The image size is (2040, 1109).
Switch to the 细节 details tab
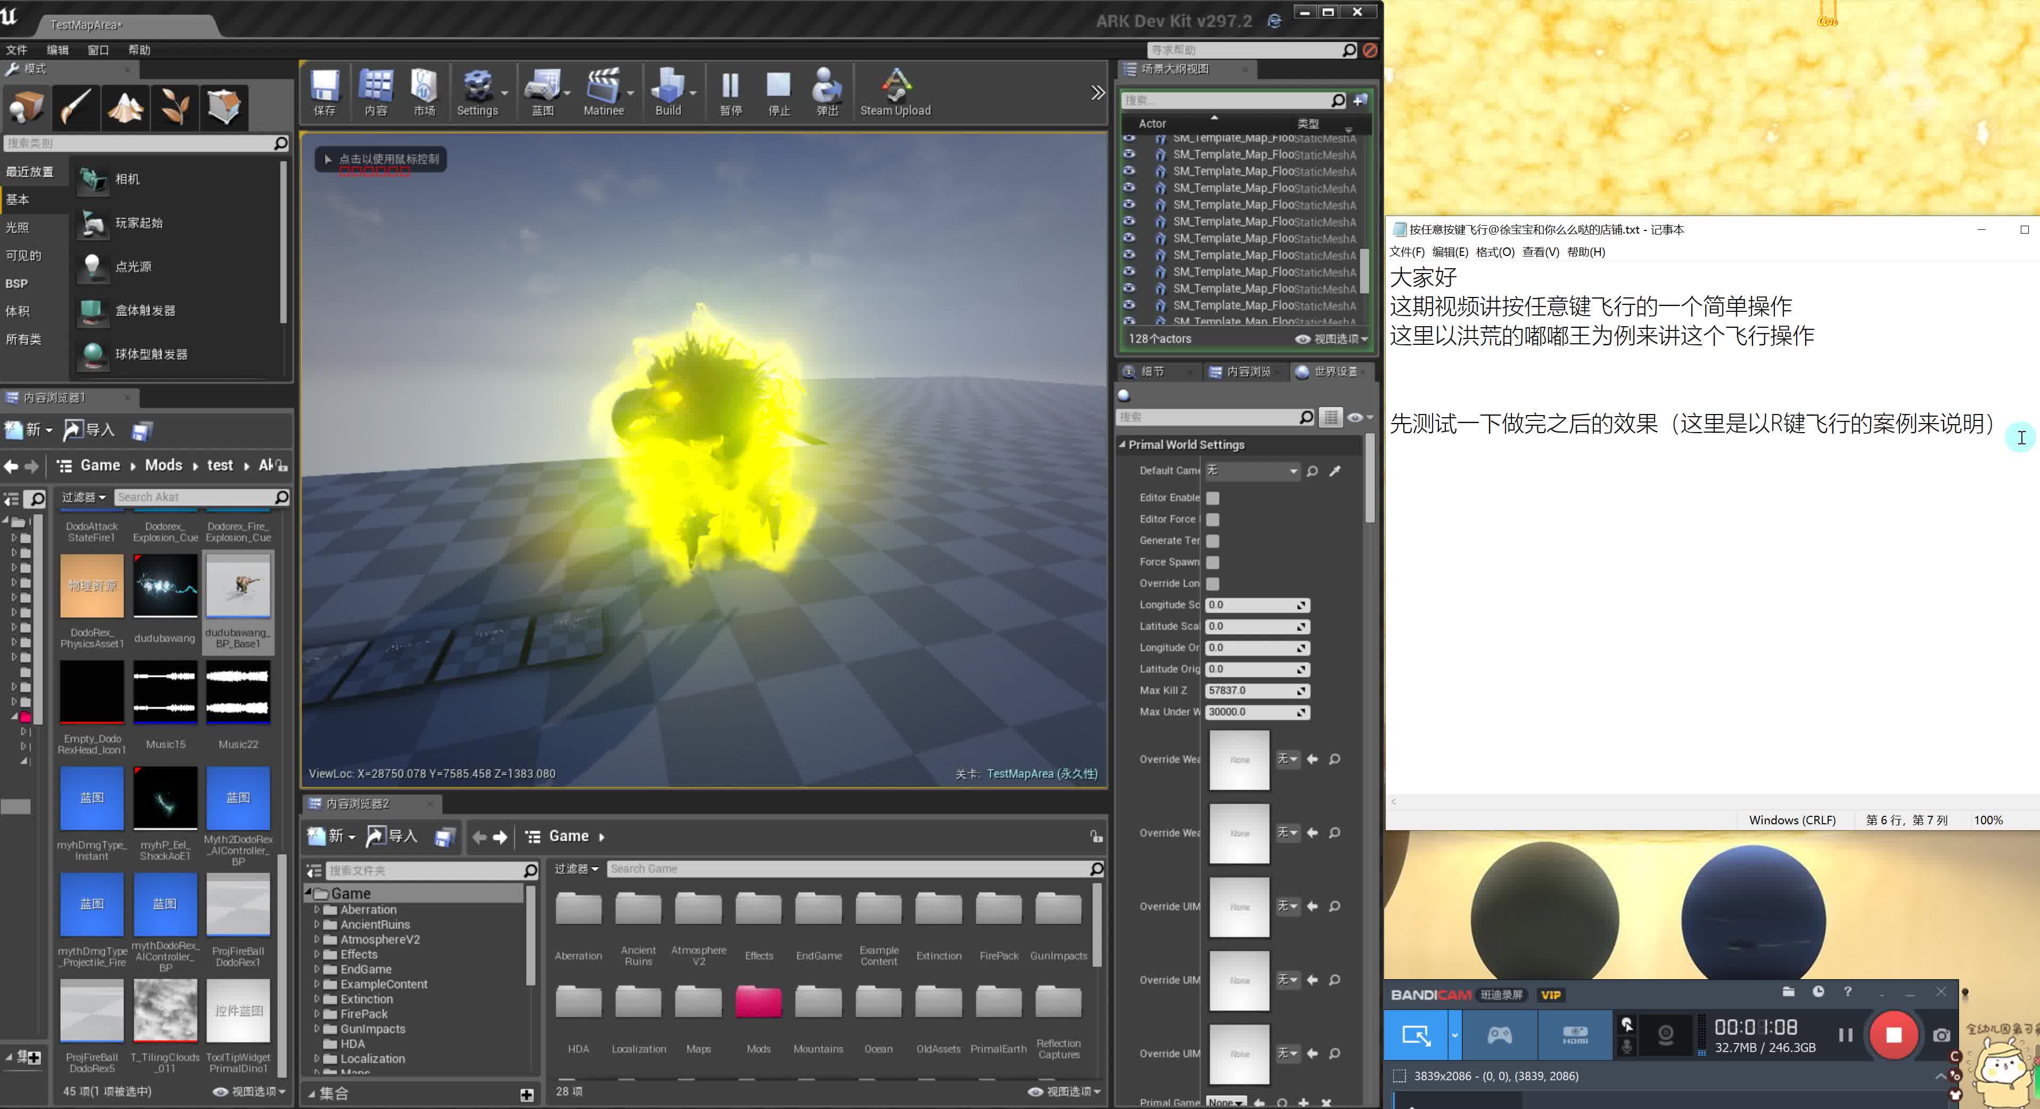tap(1152, 371)
